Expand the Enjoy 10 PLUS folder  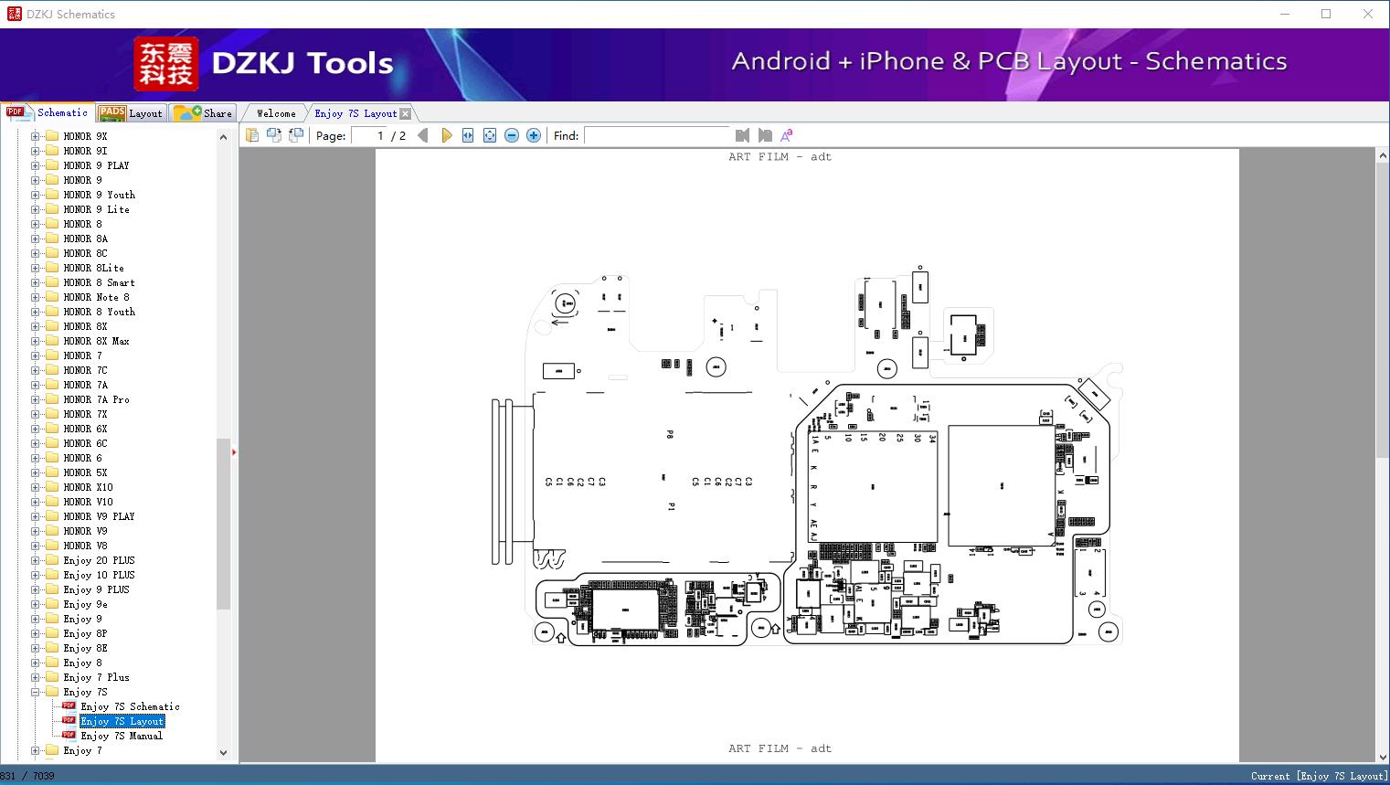35,575
